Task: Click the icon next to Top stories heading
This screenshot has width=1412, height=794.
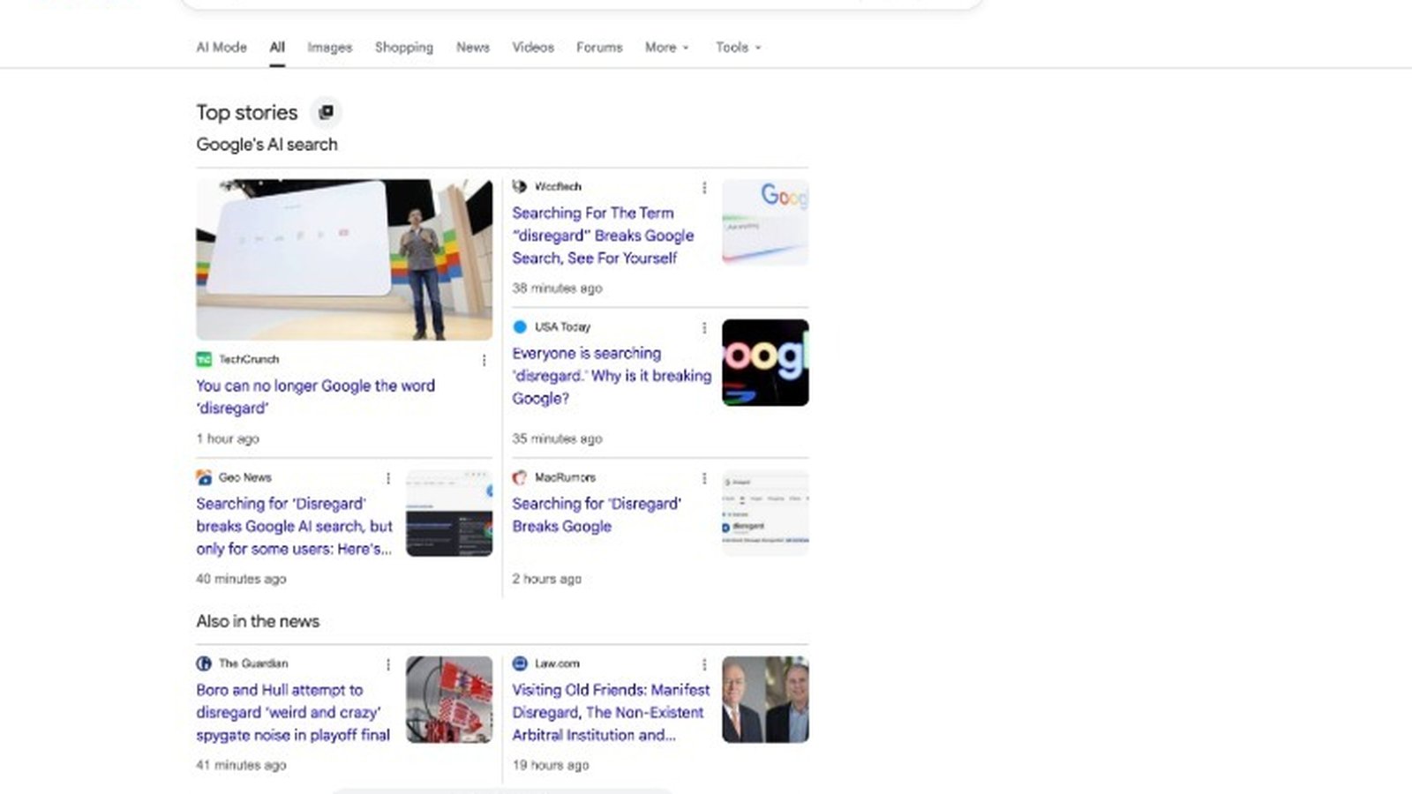Action: pyautogui.click(x=326, y=112)
